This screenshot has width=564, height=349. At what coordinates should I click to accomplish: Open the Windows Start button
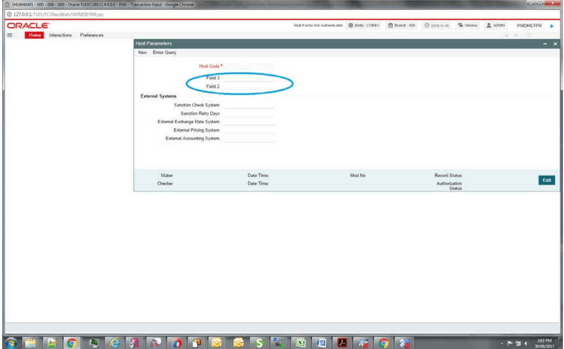11,343
